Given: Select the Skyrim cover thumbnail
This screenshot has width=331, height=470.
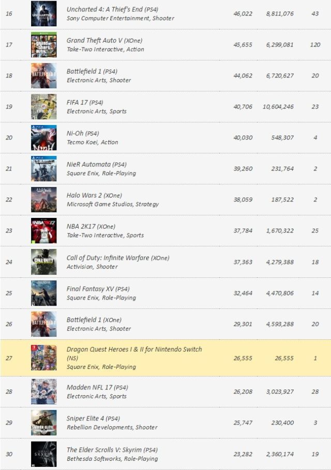Looking at the screenshot, I should point(43,454).
